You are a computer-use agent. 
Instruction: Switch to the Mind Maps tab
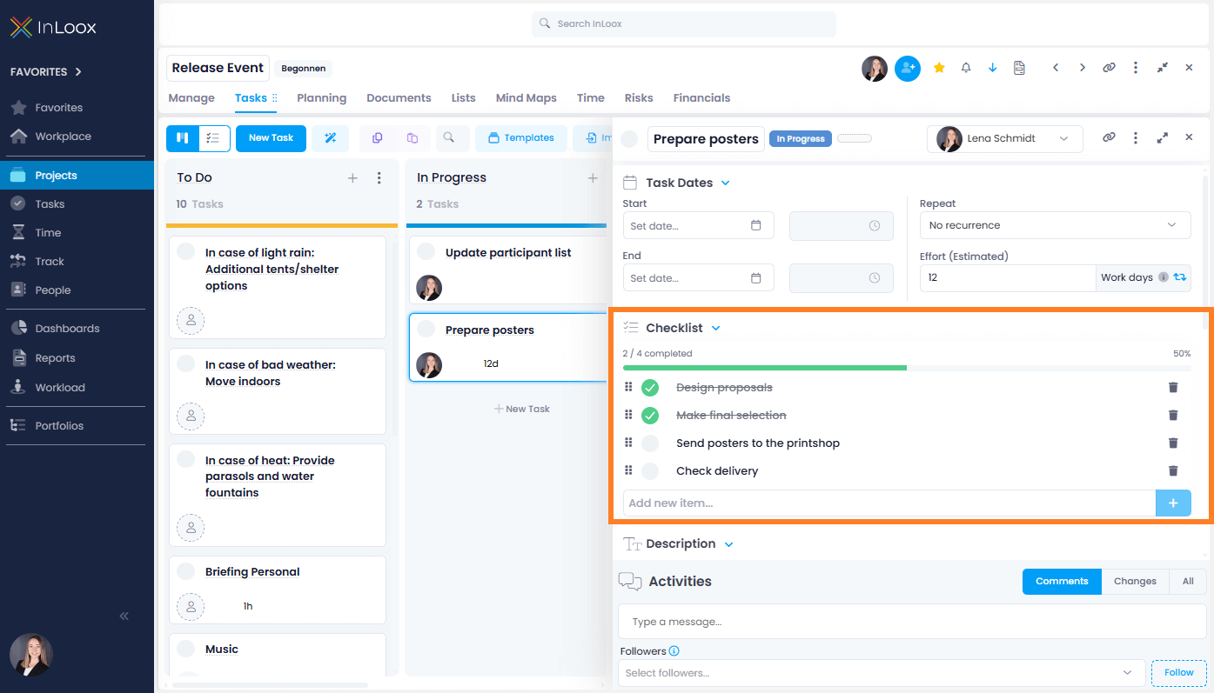(x=526, y=97)
